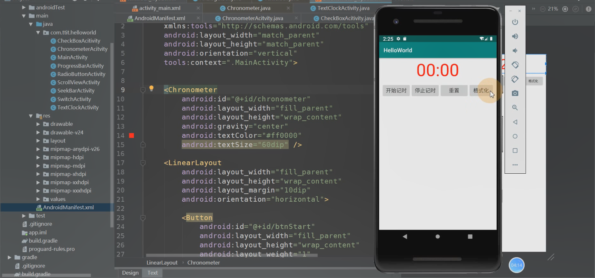The image size is (595, 278).
Task: Select the mipmap-hdpi folder
Action: [x=67, y=157]
